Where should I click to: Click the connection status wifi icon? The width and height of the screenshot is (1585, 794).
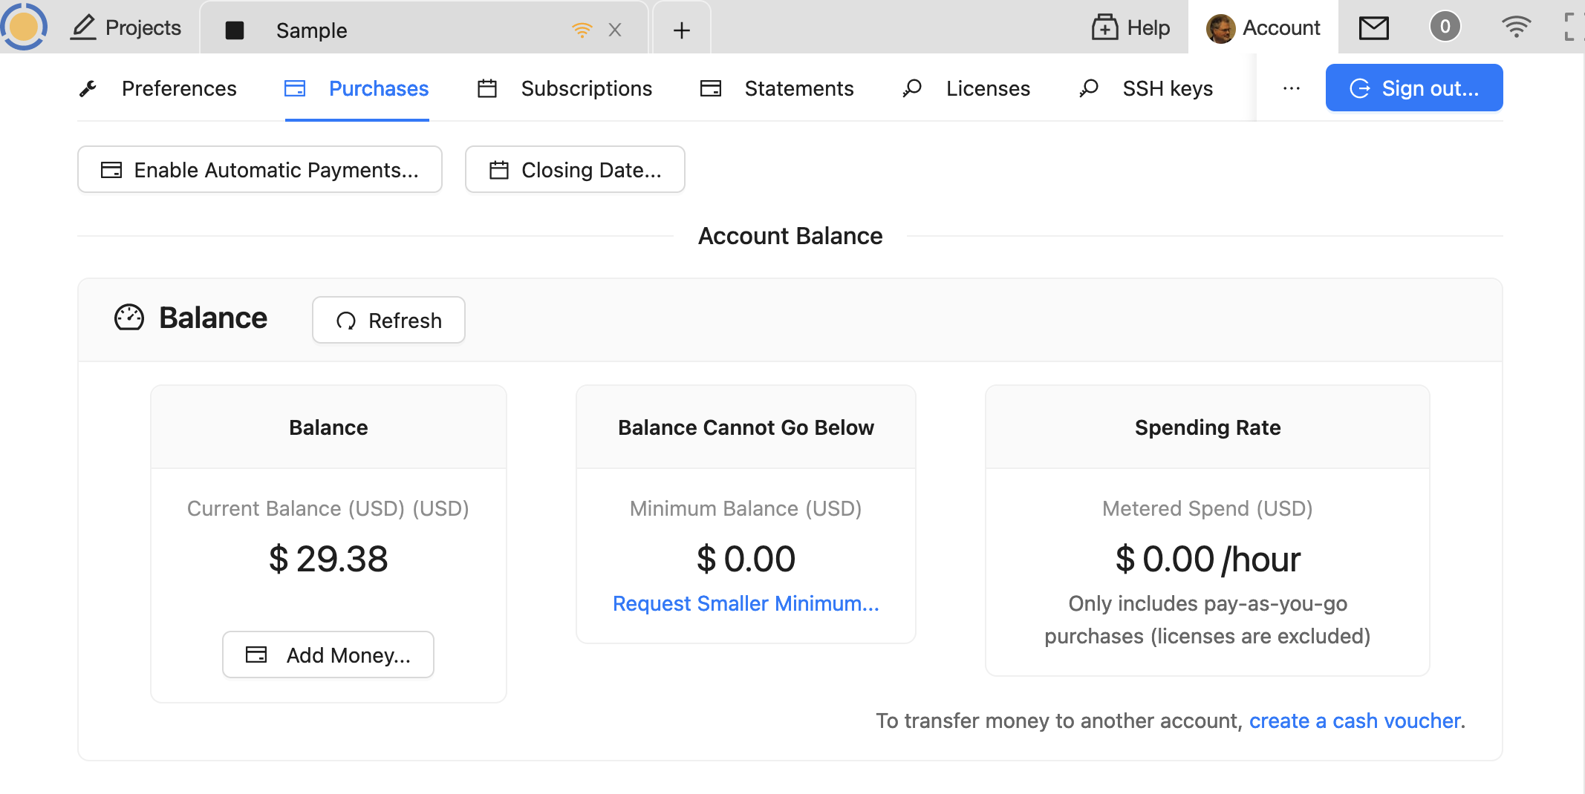[1515, 27]
